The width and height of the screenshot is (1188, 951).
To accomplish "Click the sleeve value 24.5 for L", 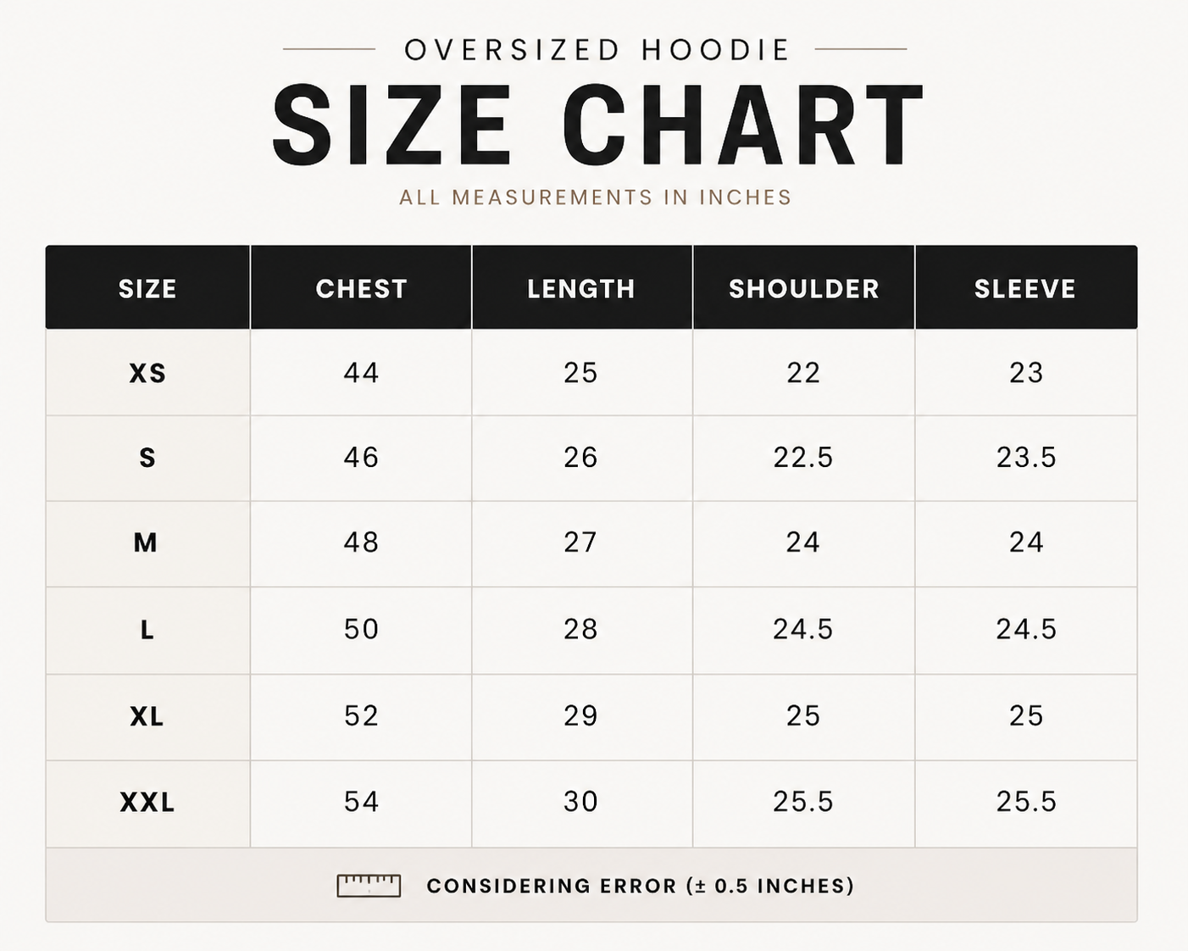I will (1026, 629).
